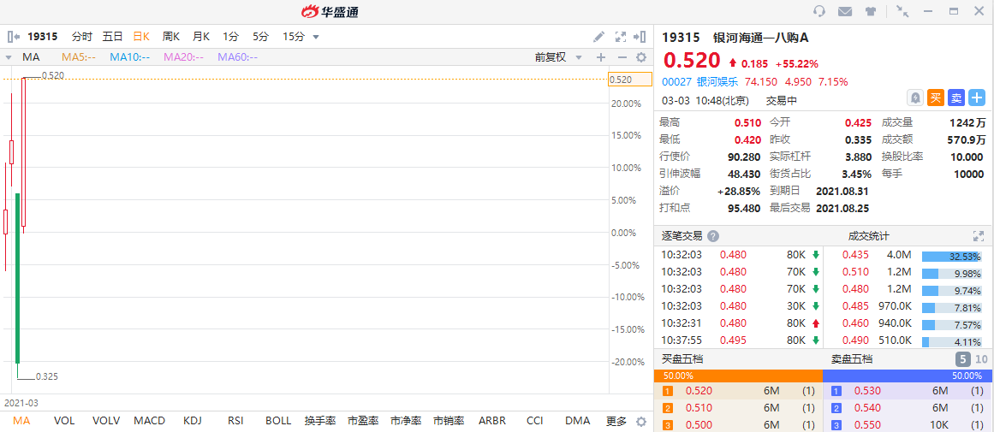This screenshot has height=432, width=994.
Task: Select the 5分 interval tab
Action: pos(260,37)
